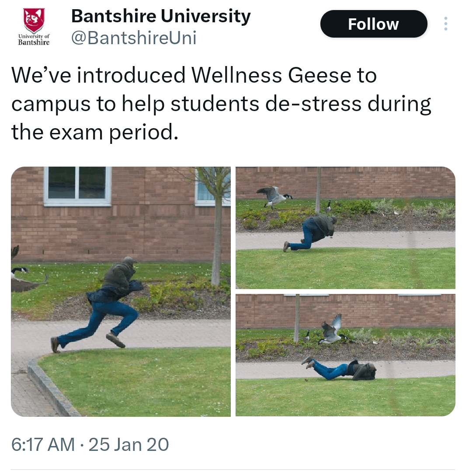Viewport: 469px width, 471px height.
Task: Open the photo of man lying on grass
Action: pyautogui.click(x=345, y=355)
